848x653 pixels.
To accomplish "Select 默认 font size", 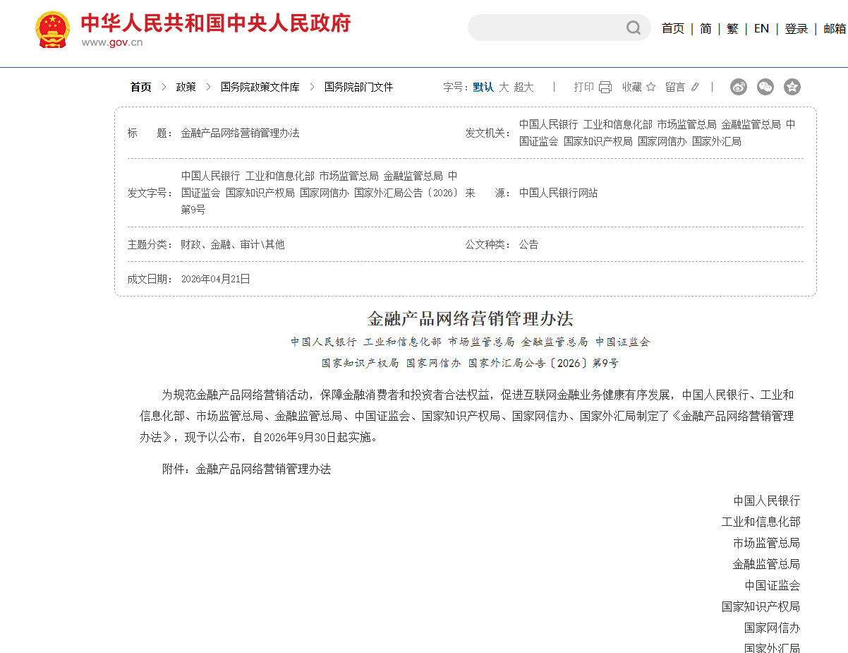I will [483, 87].
